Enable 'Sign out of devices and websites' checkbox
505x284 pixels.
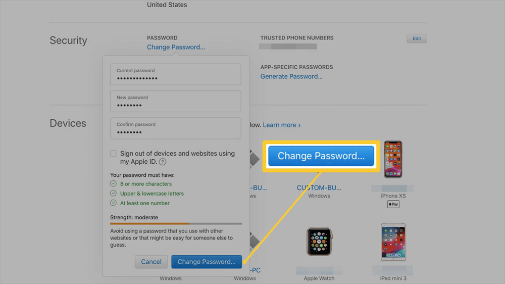pyautogui.click(x=114, y=154)
